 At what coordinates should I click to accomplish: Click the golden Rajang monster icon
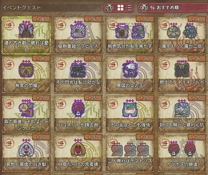click(x=26, y=70)
